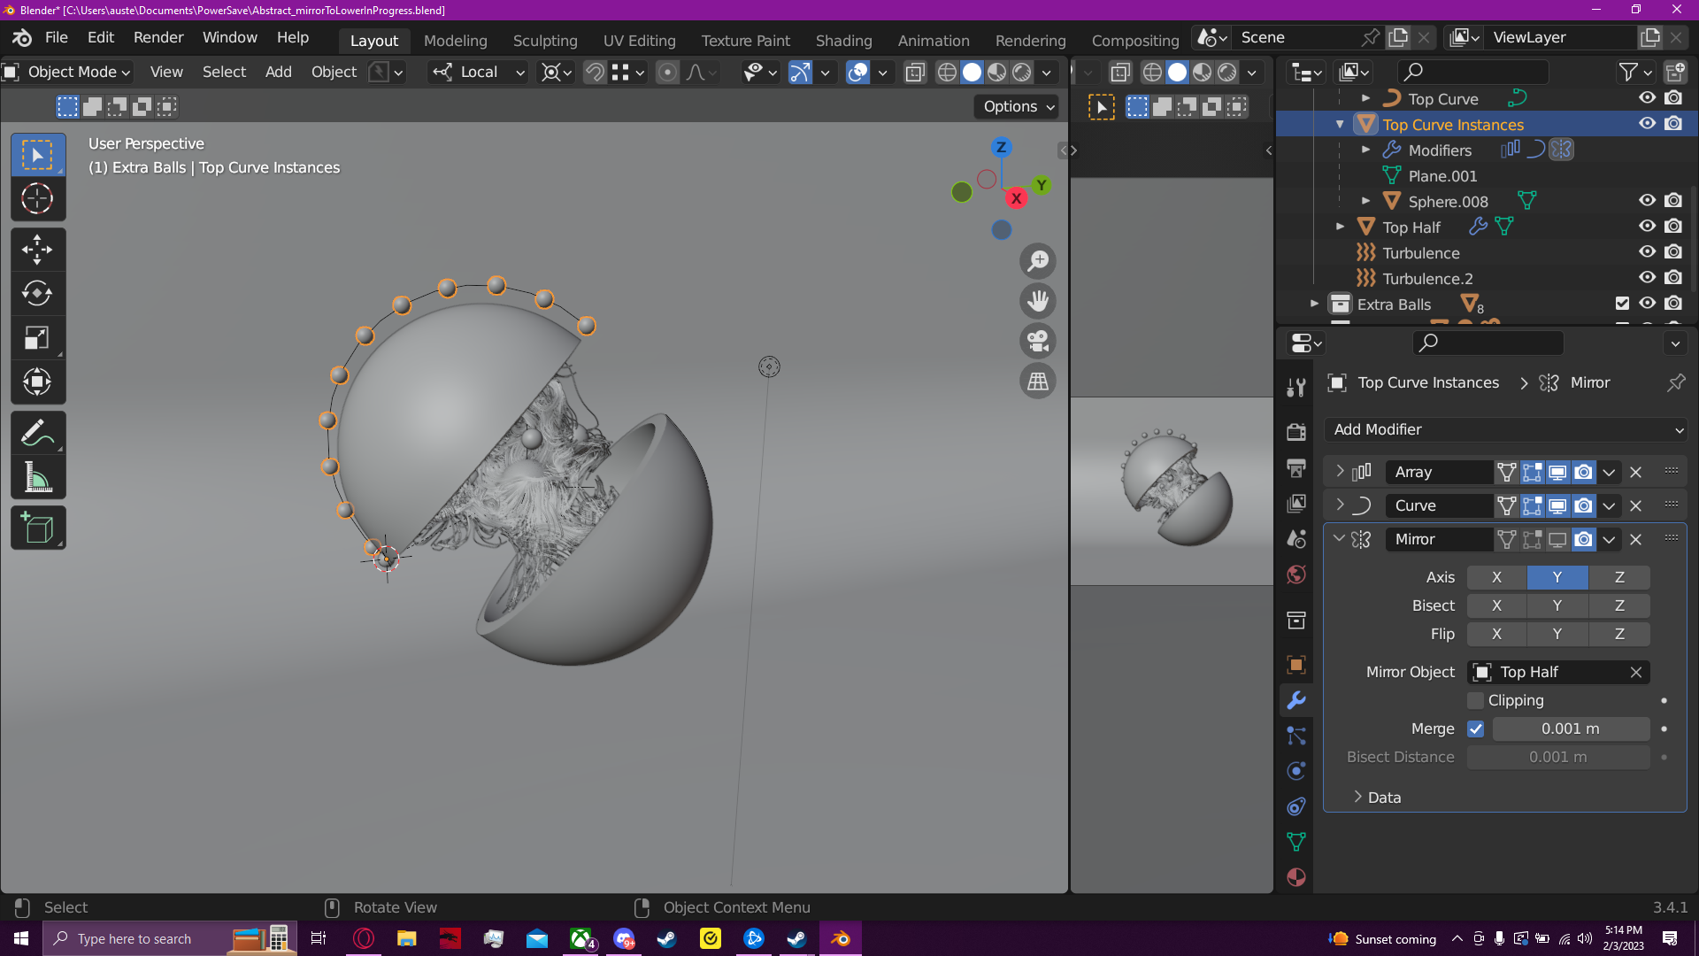Switch to the Shading workspace tab
The width and height of the screenshot is (1699, 956).
click(843, 41)
